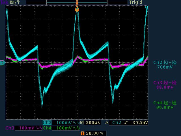The image size is (181, 136).
Task: Click the trigger source Ch2 readout
Action: [117, 123]
